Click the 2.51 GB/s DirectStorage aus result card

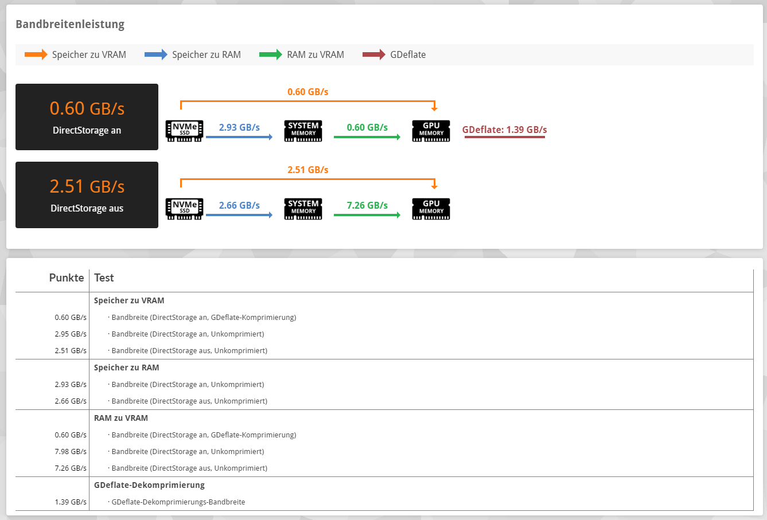(87, 195)
